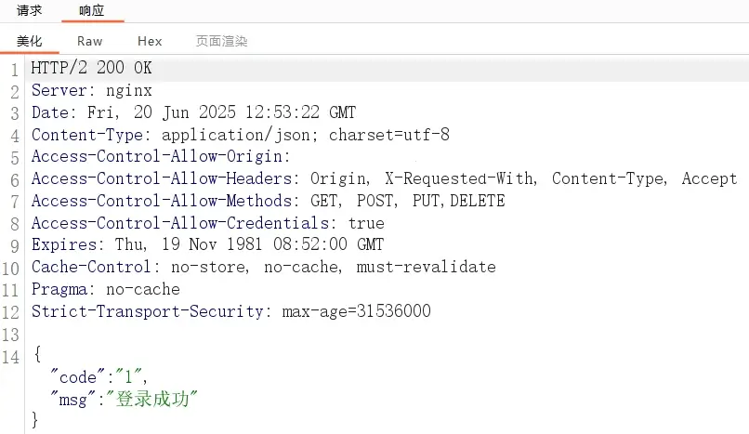
Task: Click the Server: nginx header line
Action: [92, 90]
